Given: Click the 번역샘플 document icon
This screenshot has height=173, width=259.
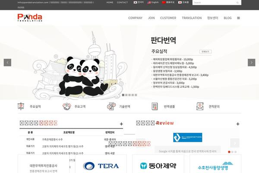Looking at the screenshot, I should click(155, 106).
